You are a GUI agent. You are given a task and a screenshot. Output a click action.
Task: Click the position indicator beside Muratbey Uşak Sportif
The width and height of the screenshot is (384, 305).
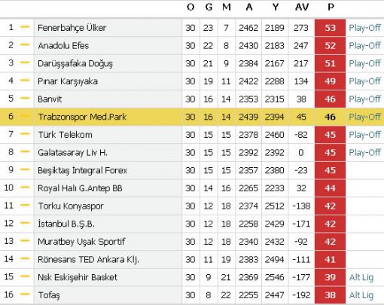coord(25,241)
